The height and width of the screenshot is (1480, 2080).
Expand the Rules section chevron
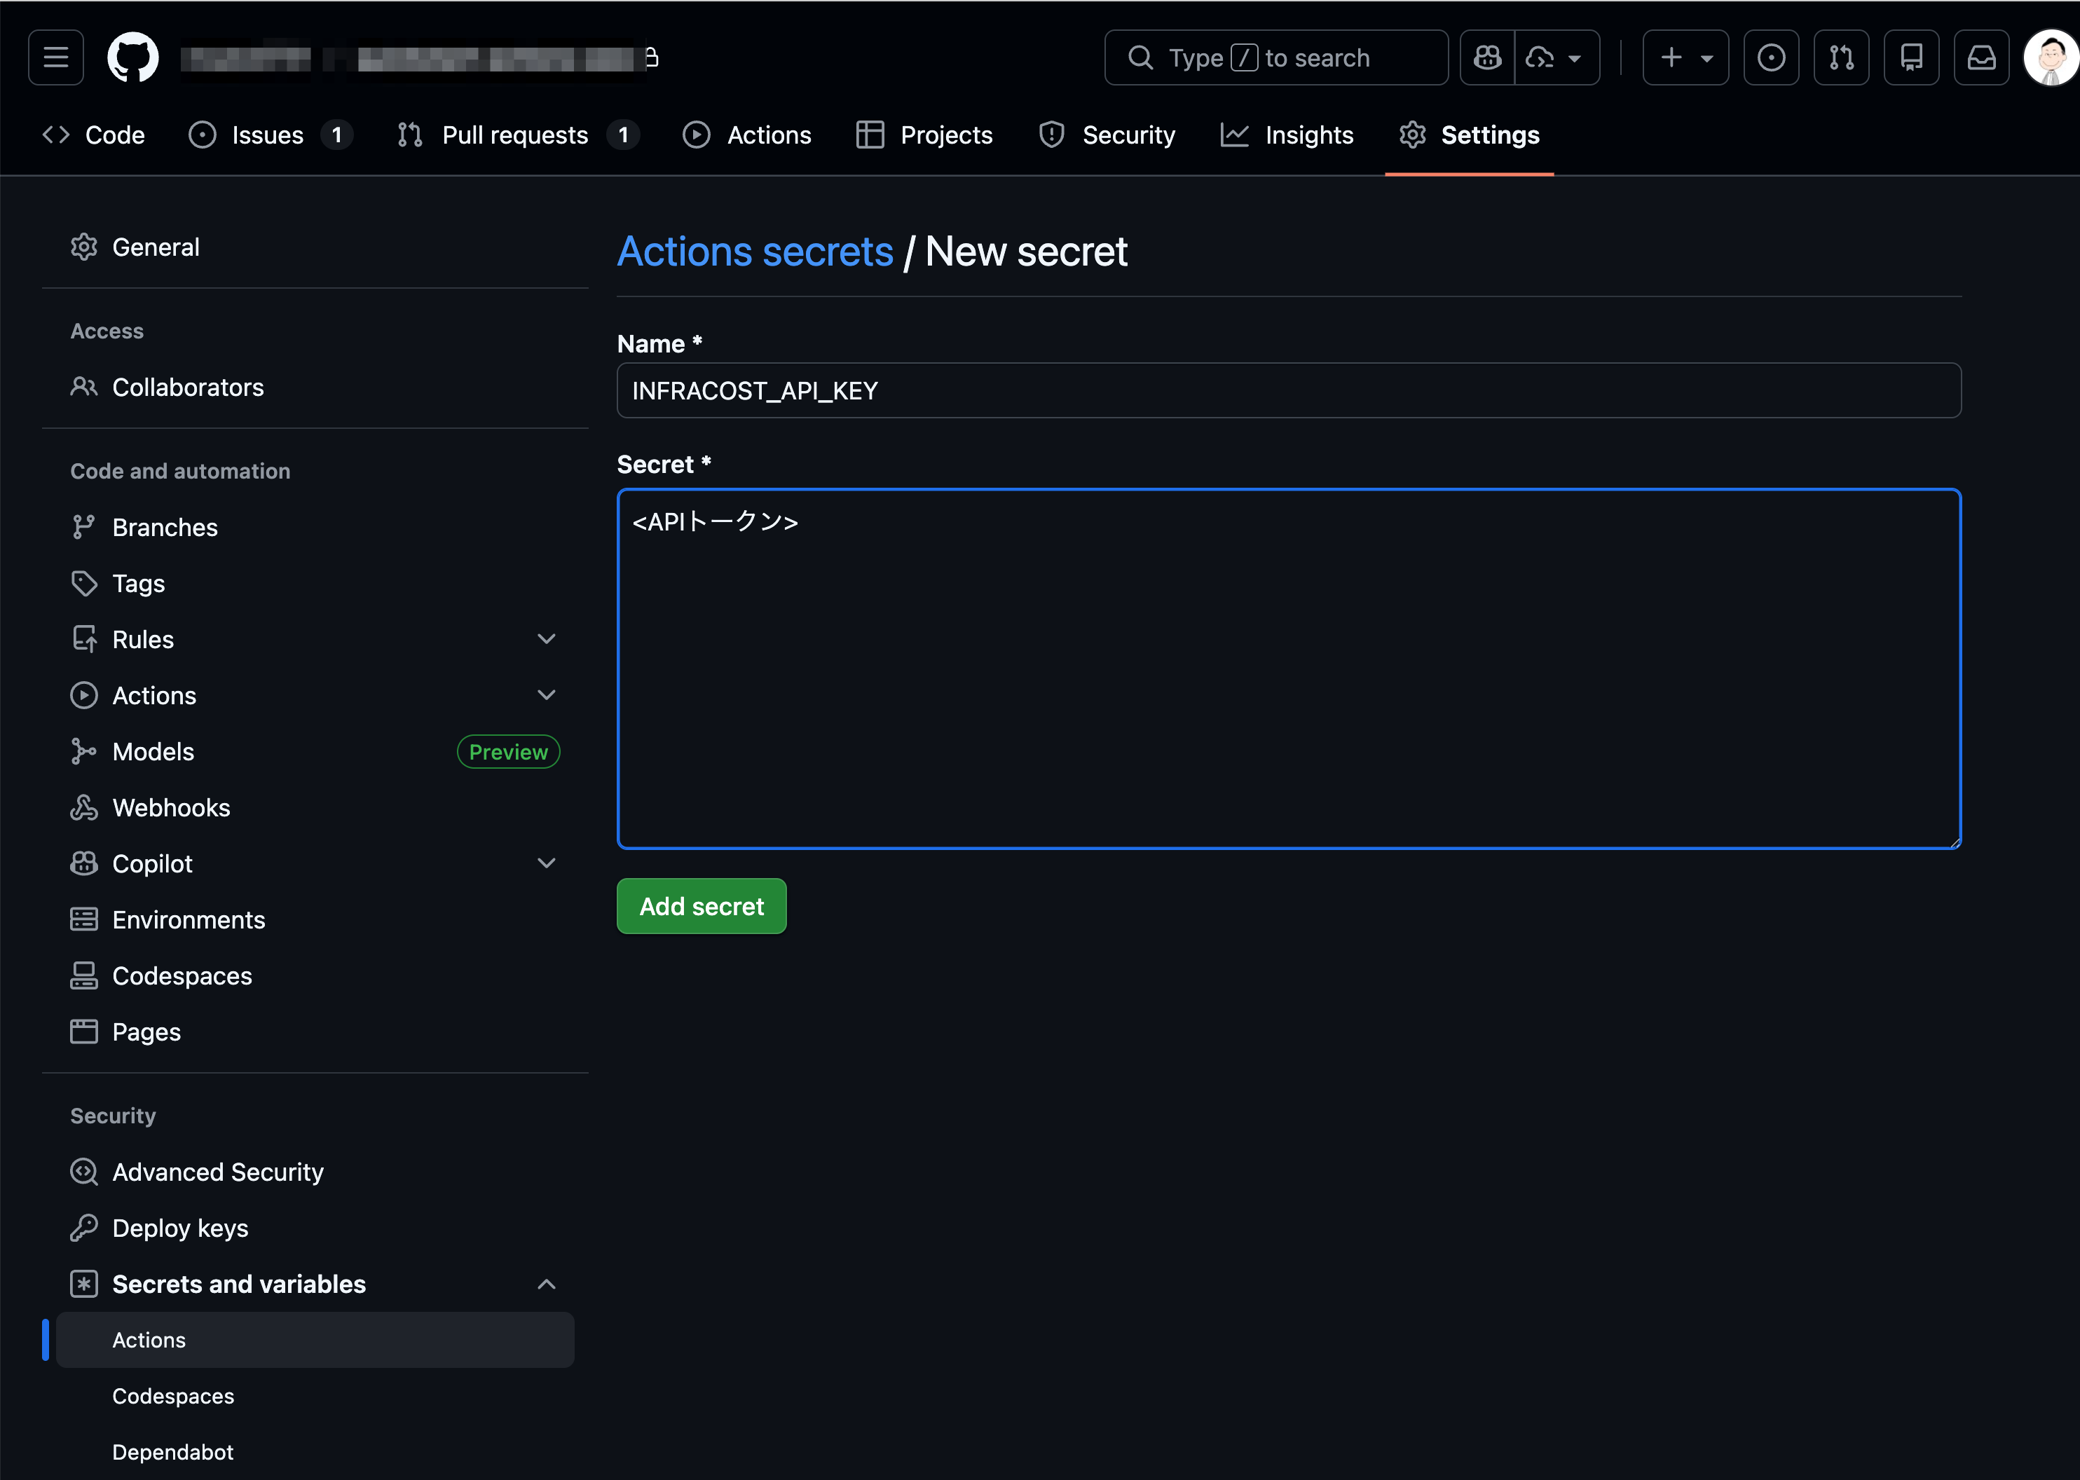(546, 638)
